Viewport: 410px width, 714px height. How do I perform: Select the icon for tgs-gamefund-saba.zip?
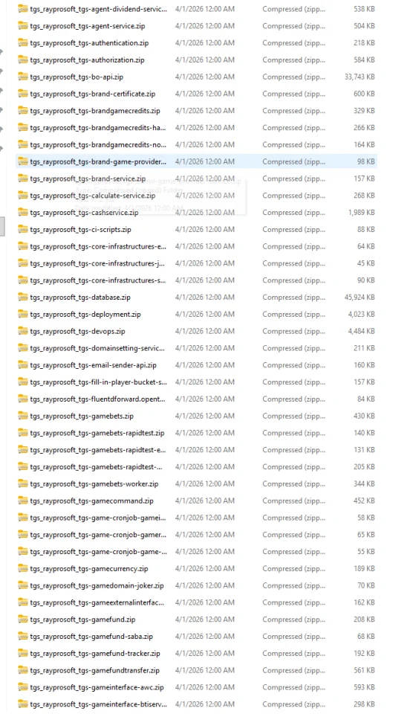coord(23,636)
